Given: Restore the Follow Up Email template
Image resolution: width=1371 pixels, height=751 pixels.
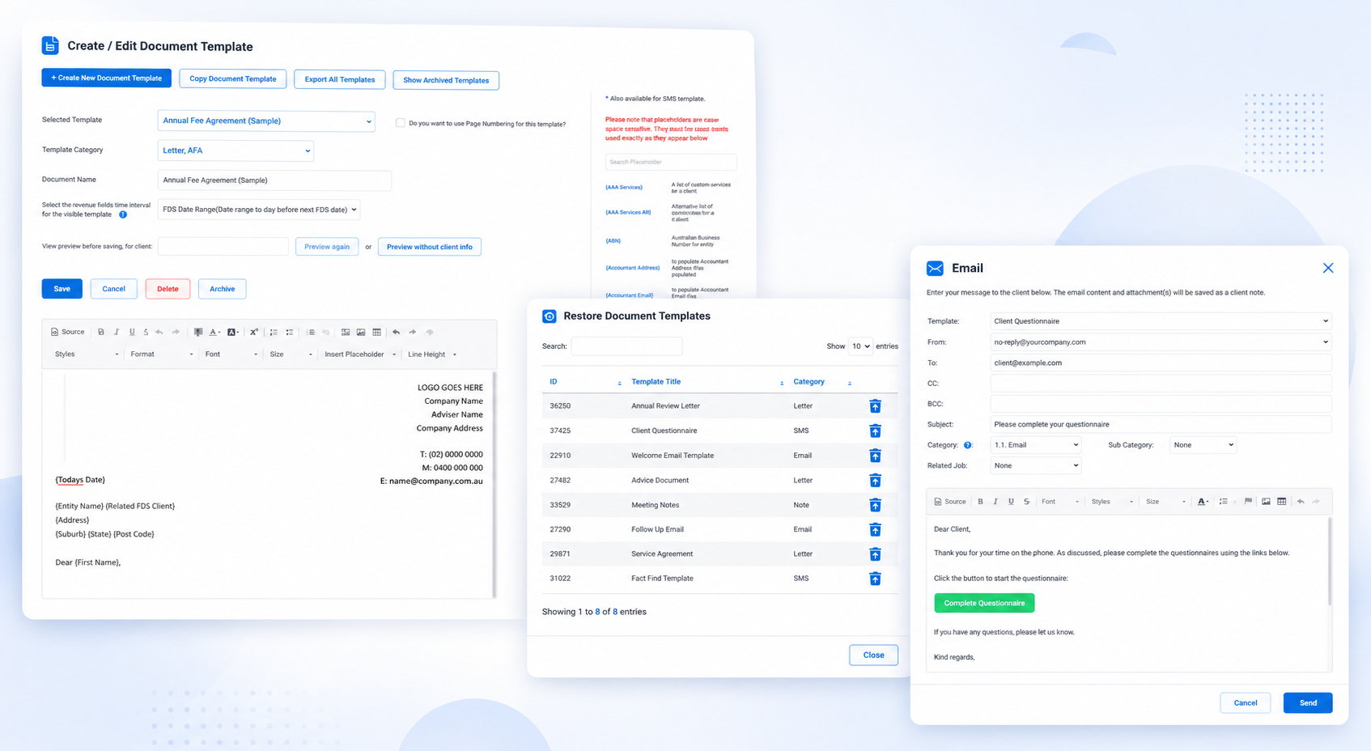Looking at the screenshot, I should pos(875,529).
